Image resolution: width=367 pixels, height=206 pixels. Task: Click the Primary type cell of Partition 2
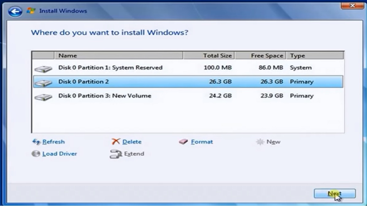click(x=302, y=82)
